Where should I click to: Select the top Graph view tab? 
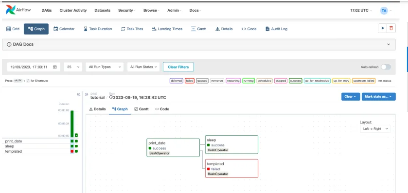(36, 29)
